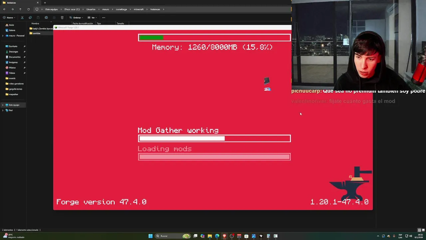Click the chevron after Instances in address bar
The image size is (426, 240).
click(164, 9)
